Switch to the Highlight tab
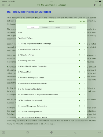Image resolution: width=103 pixels, height=137 pixels. (58, 27)
